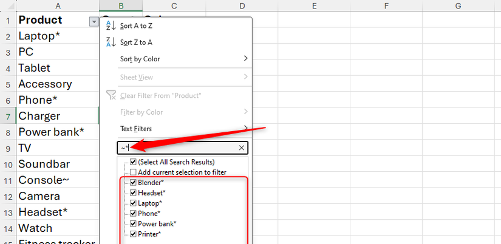
Task: Choose Sort A to Z option
Action: point(136,25)
